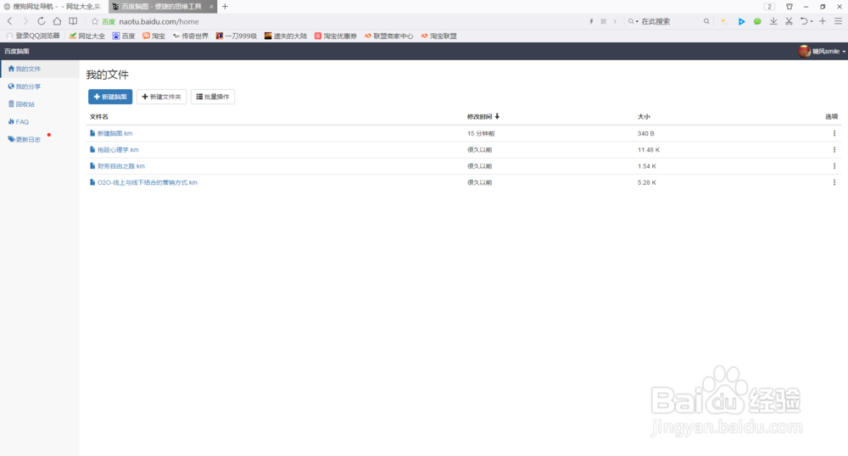Screen dimensions: 848x456
Task: Click the user avatar picture
Action: (x=804, y=52)
